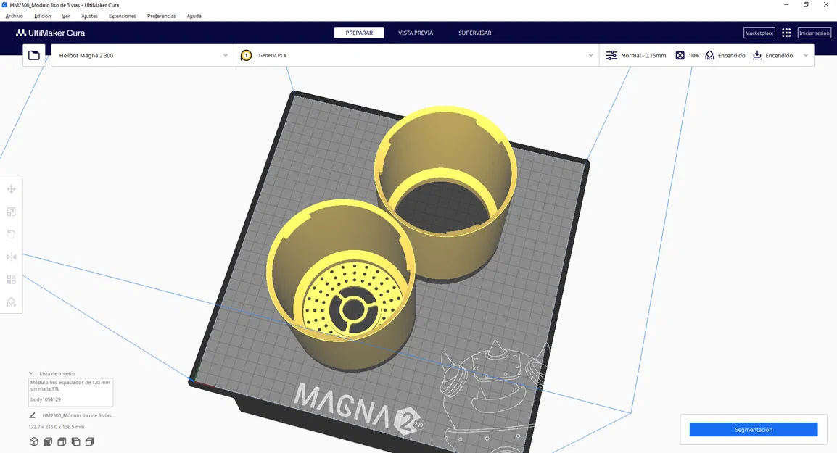This screenshot has width=837, height=453.
Task: Open the Extensiones menu
Action: pos(123,16)
